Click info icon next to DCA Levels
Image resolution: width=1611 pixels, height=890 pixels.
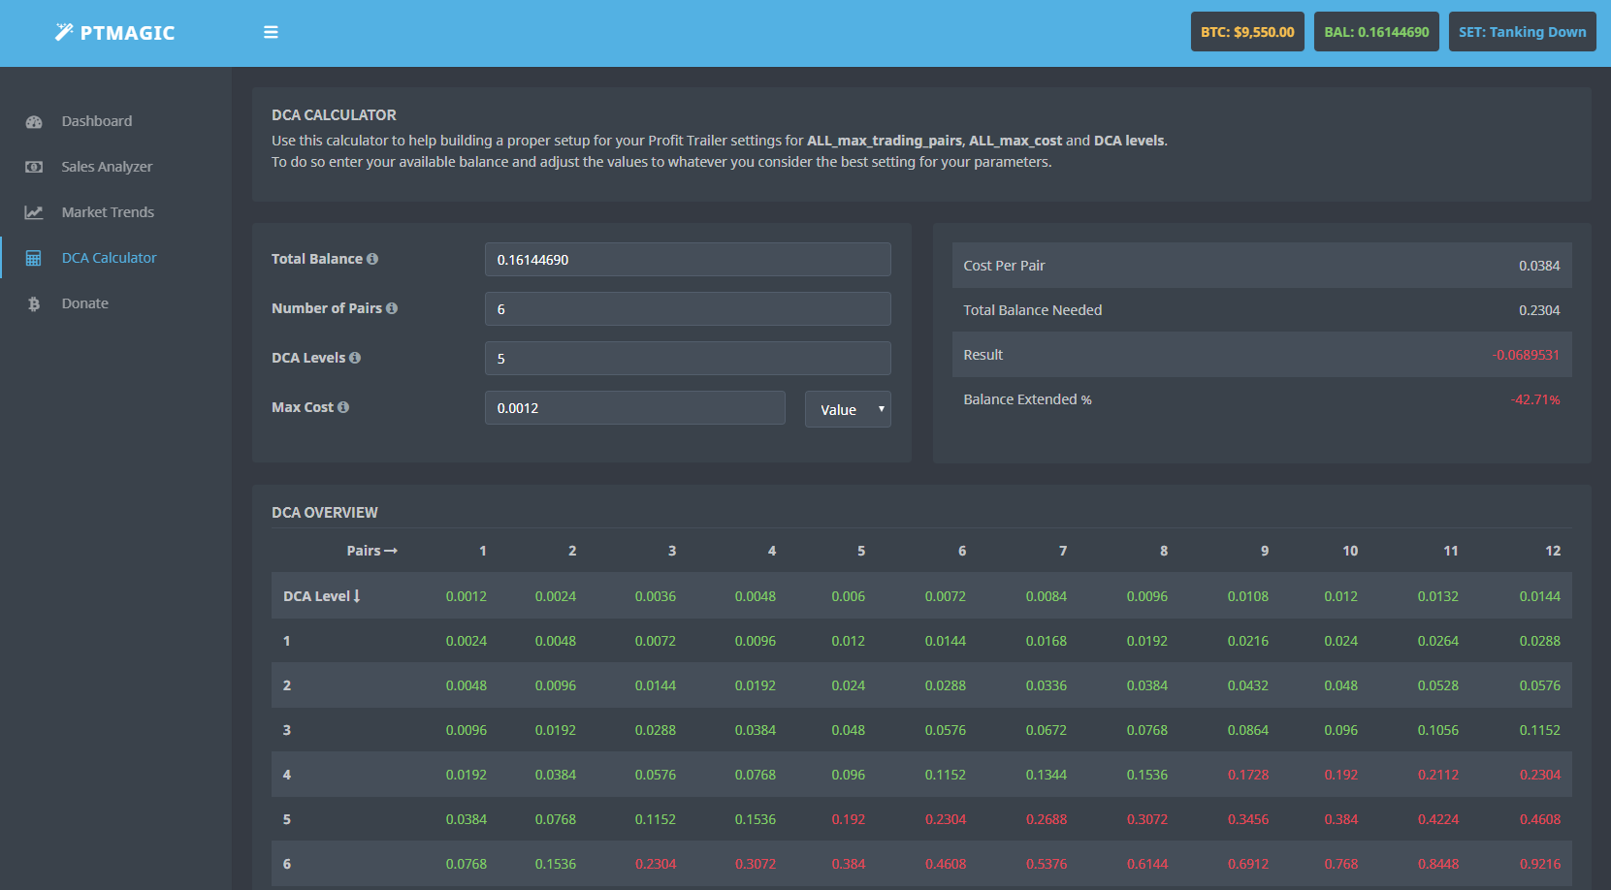[355, 358]
